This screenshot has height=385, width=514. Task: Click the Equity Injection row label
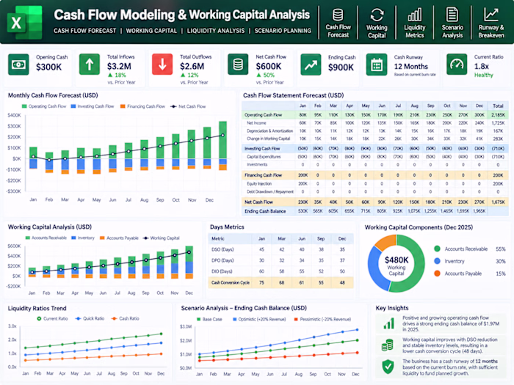[259, 183]
